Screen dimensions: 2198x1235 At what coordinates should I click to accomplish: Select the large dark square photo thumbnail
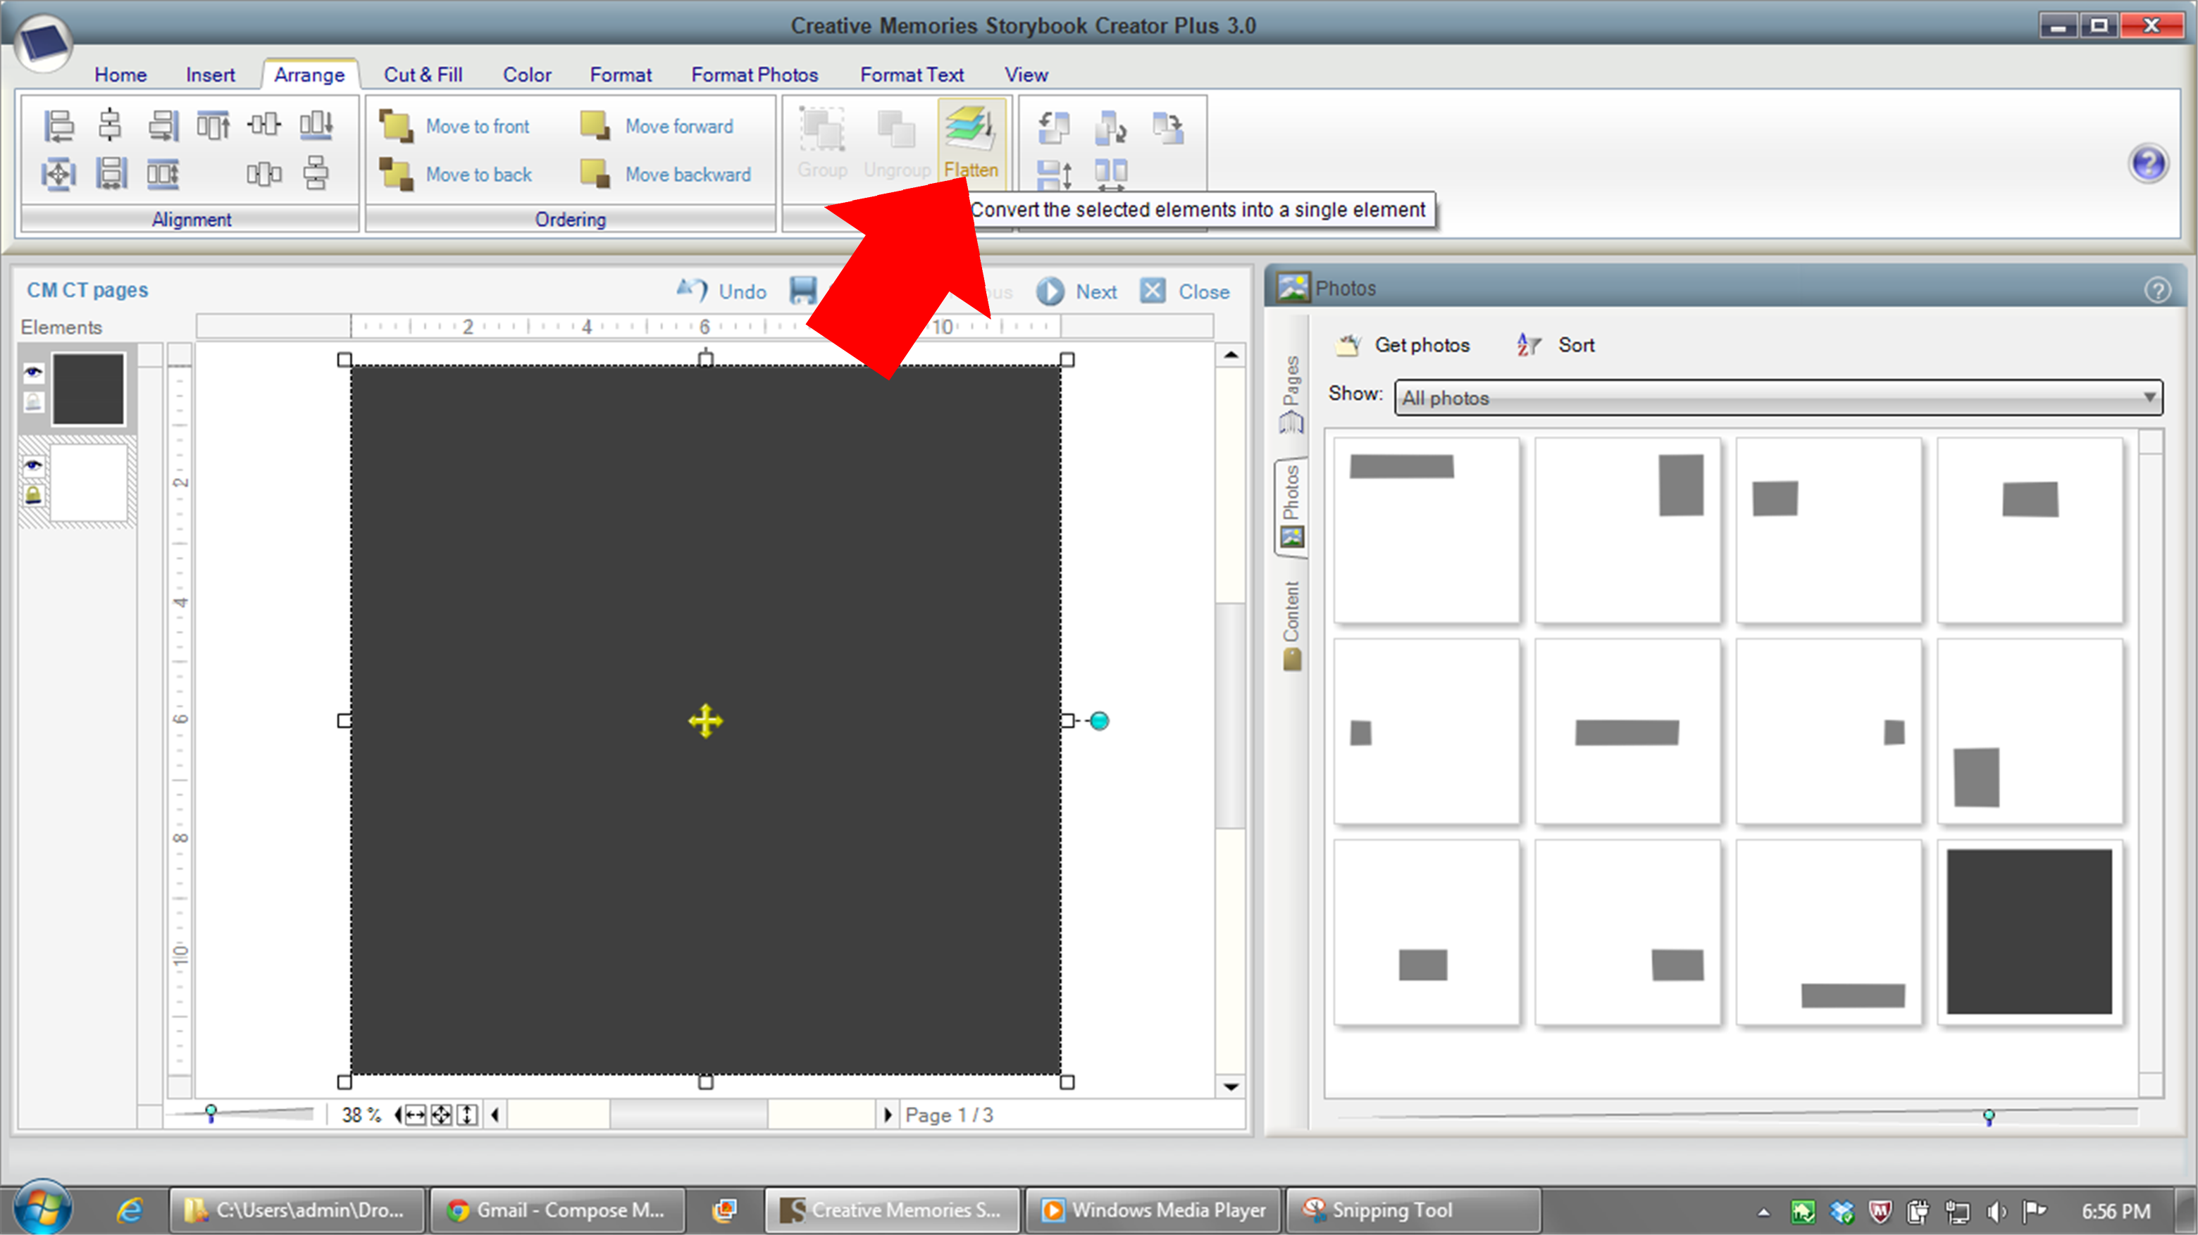(2029, 932)
